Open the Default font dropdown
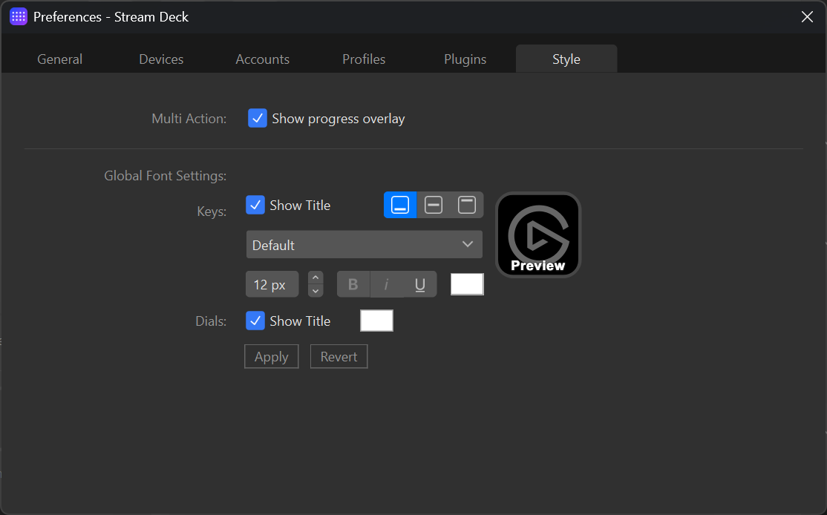827x515 pixels. pos(364,244)
